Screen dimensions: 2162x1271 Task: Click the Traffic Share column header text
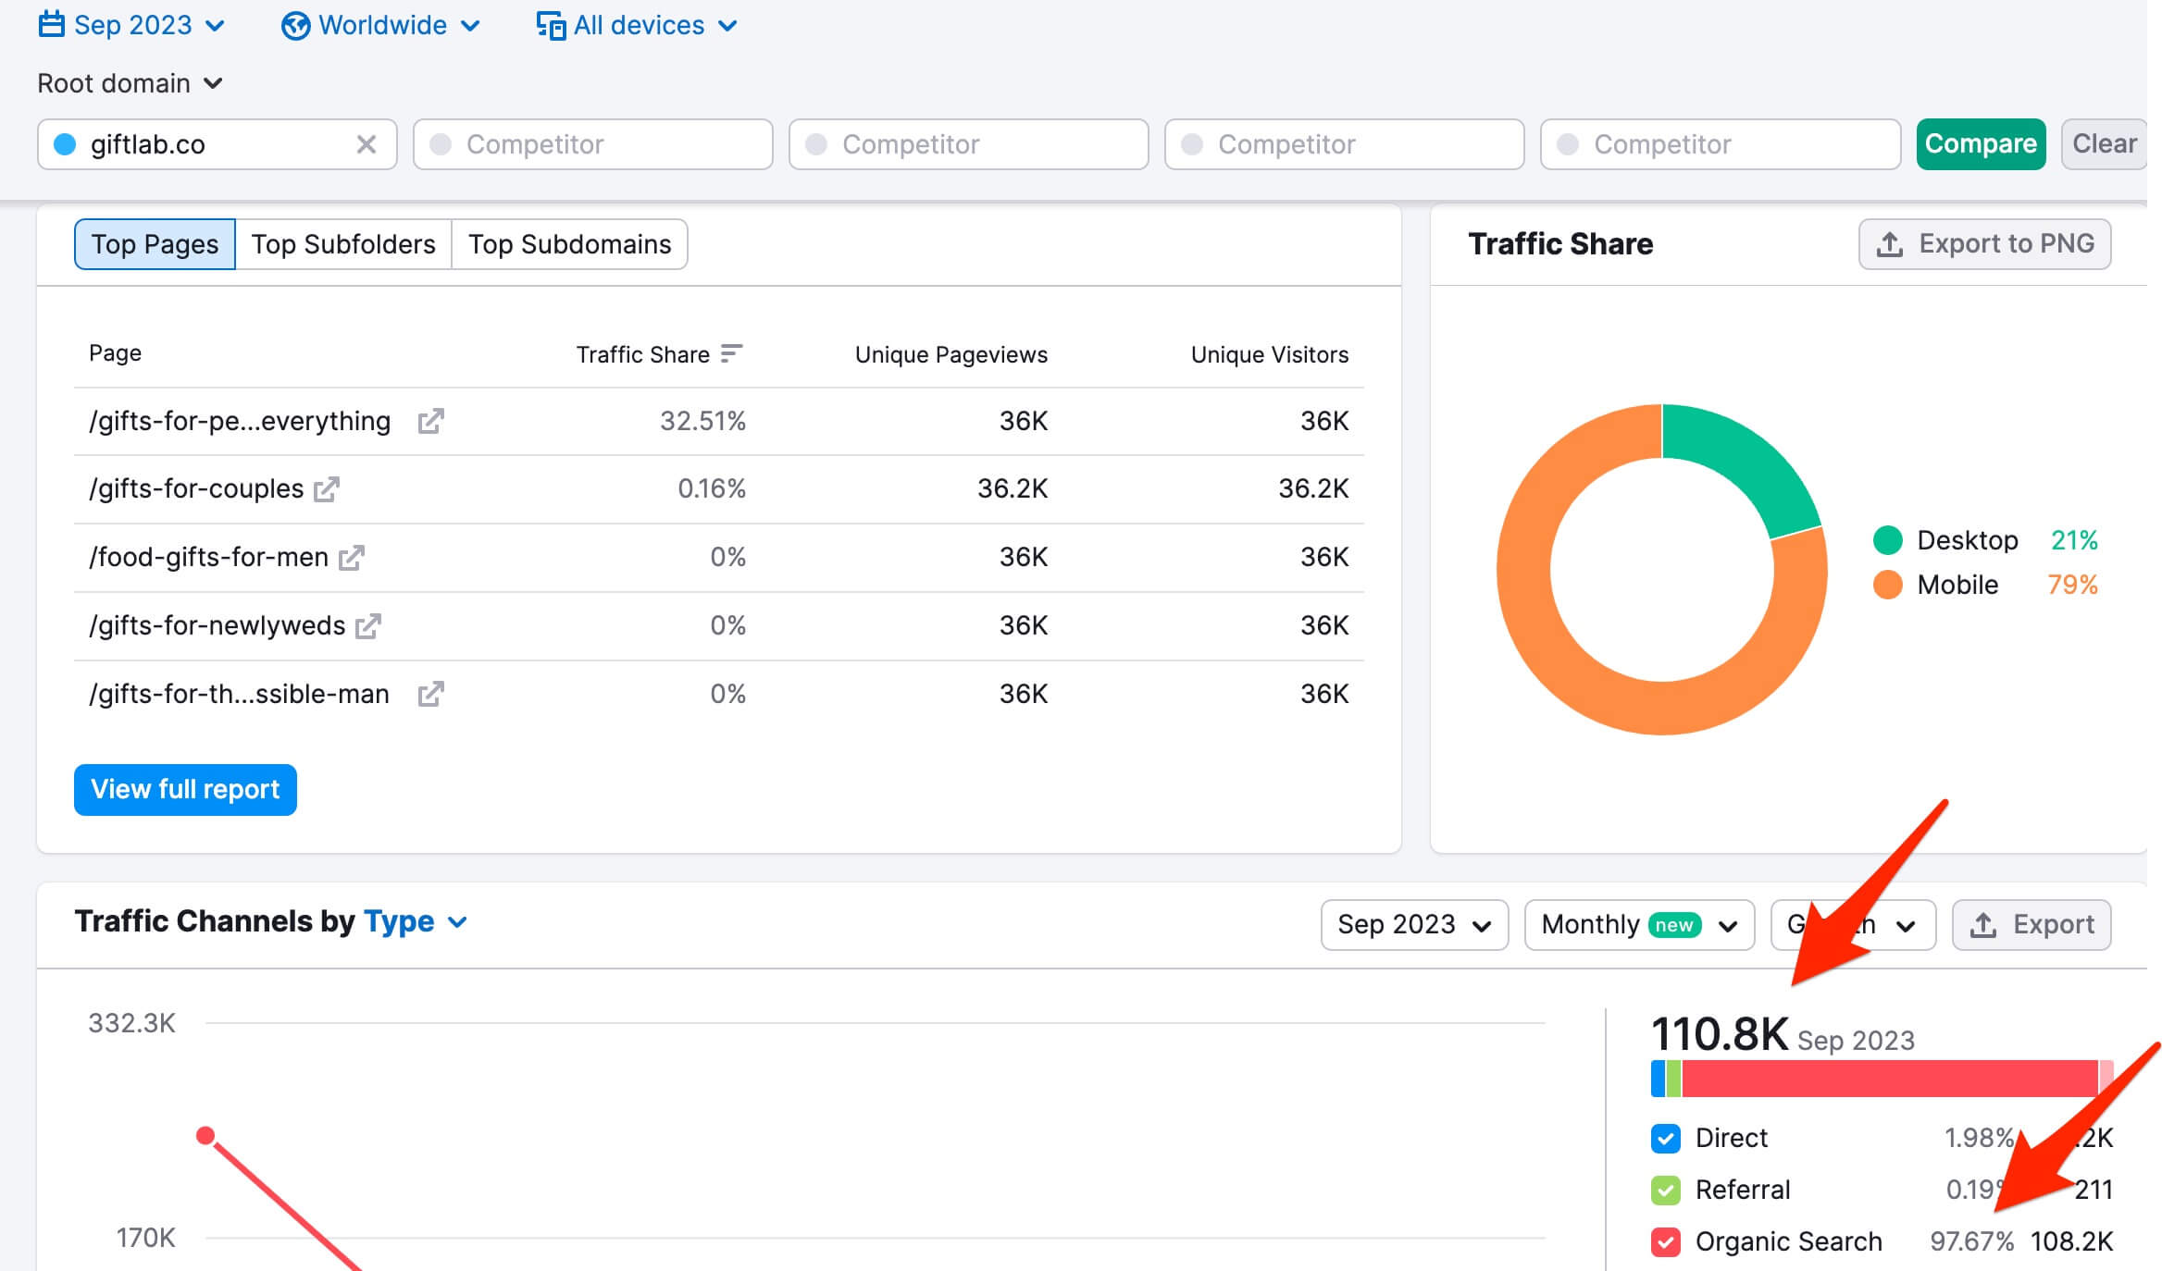642,354
